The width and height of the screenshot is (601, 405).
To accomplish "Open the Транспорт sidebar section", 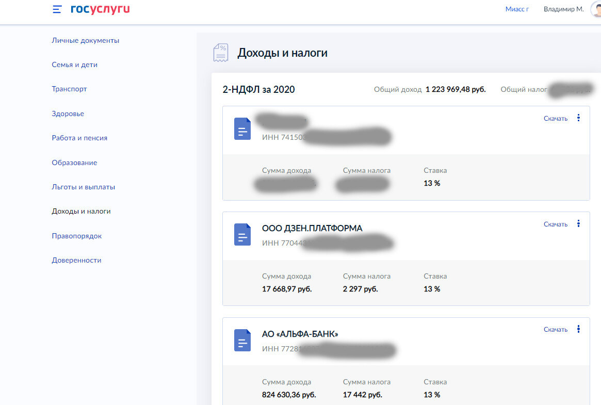I will point(69,89).
